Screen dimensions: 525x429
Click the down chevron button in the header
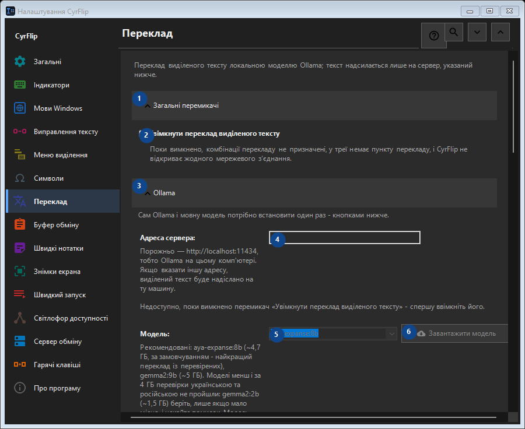[477, 32]
